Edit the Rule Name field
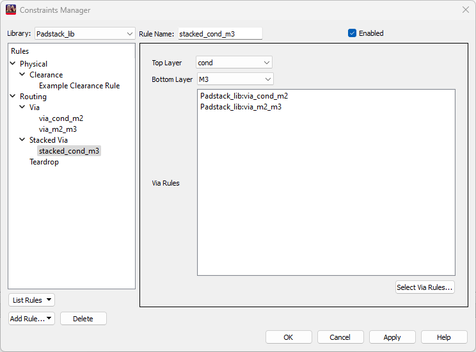Viewport: 476px width, 352px height. (220, 34)
